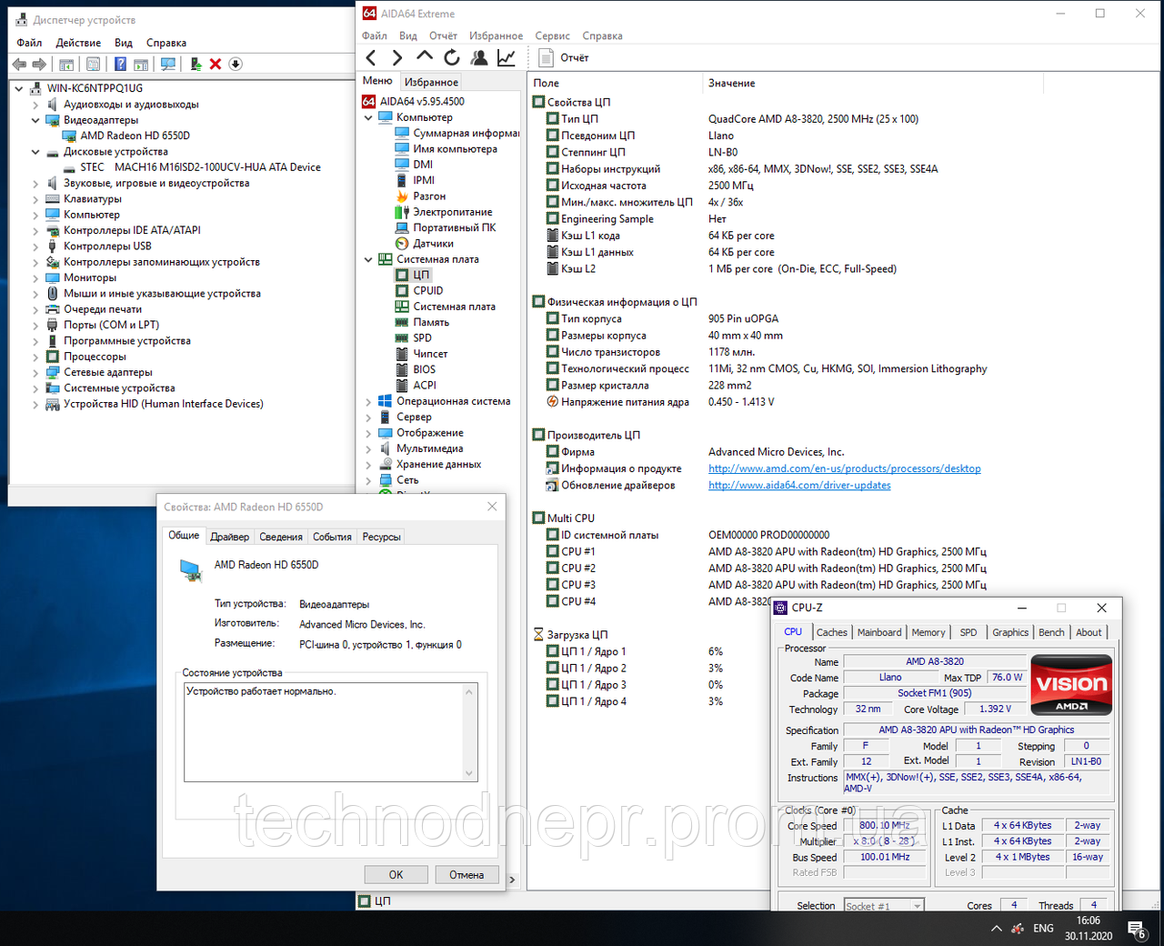Click the Отчёт report button in AIDA64 toolbar
This screenshot has width=1164, height=946.
point(564,58)
